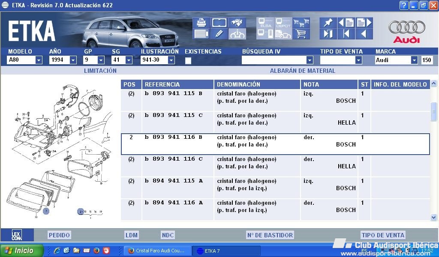The width and height of the screenshot is (439, 257).
Task: Switch to Cristal Faro Audi Firefox taskbar window
Action: point(158,251)
